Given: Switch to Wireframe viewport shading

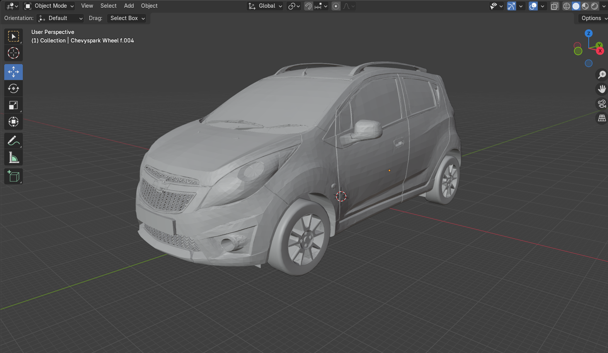Looking at the screenshot, I should pos(567,6).
